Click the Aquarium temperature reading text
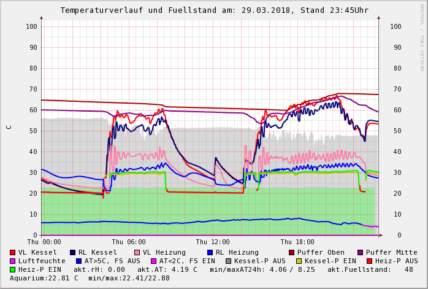This screenshot has width=428, height=289. click(44, 278)
